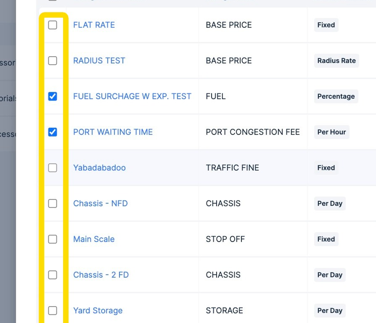Click Per Day badge in Chassis - 2 FD row
376x323 pixels.
click(x=330, y=275)
